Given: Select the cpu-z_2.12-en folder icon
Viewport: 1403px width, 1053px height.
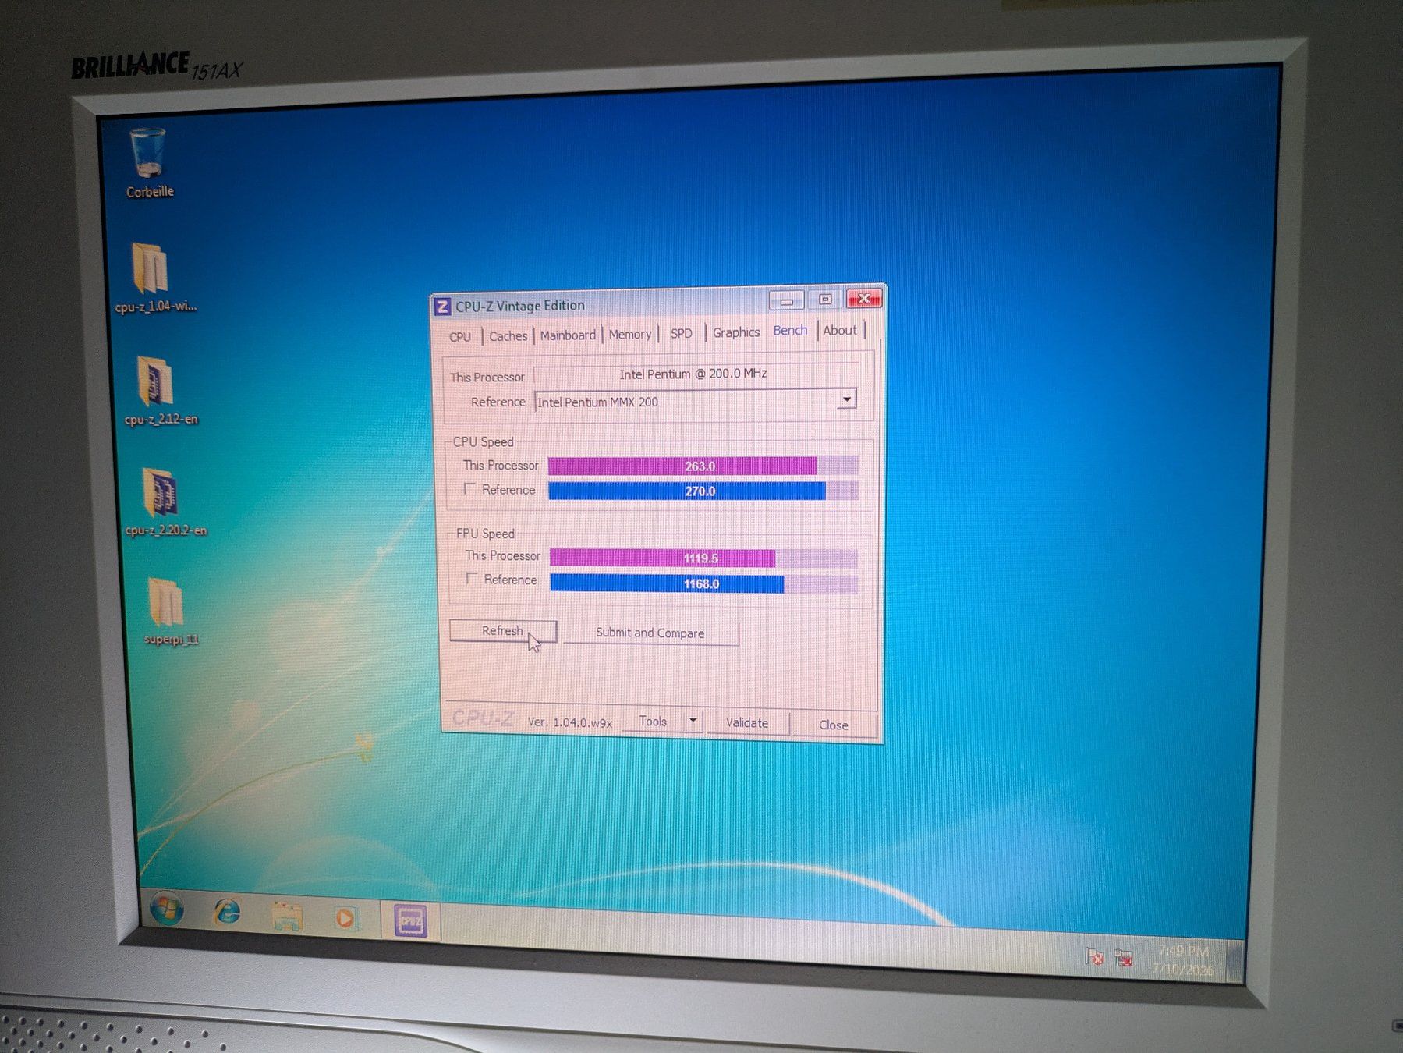Looking at the screenshot, I should [x=159, y=390].
